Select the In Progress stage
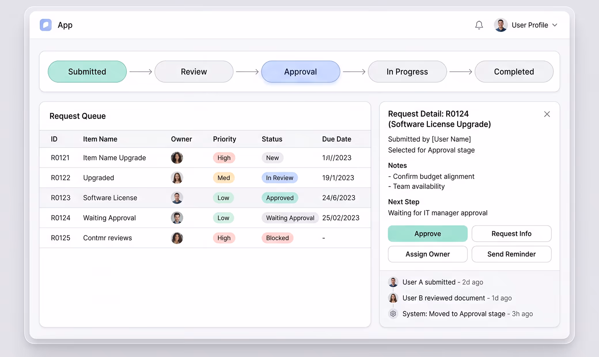 [x=407, y=71]
